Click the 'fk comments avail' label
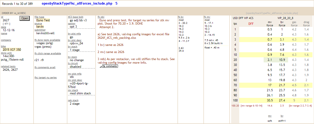The image size is (314, 124). (45, 67)
